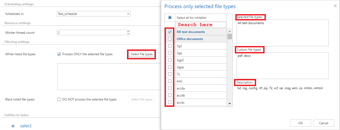Click the select link under Entities to index
The image size is (340, 130).
[x=26, y=126]
